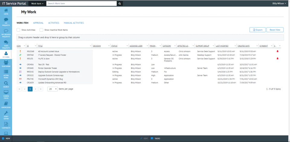Select 'IT Access Request - Shared Folder' title
Viewport: 290px width, 142px height.
click(52, 55)
